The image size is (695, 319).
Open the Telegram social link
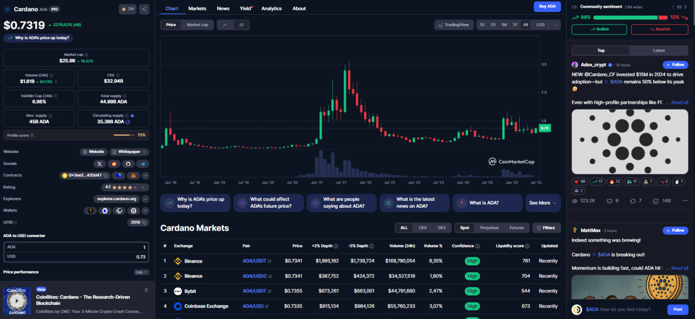[143, 164]
